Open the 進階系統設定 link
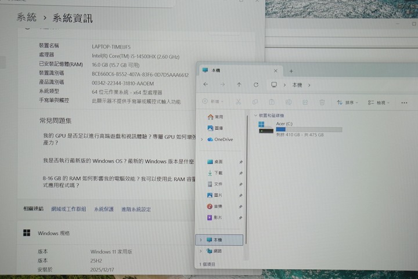 click(x=136, y=209)
